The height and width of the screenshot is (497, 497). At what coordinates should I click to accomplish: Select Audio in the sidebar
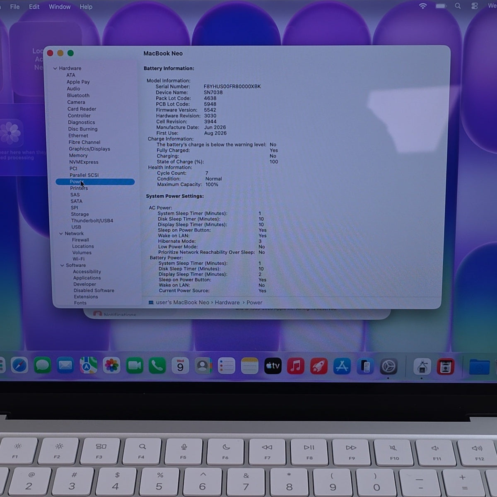[73, 89]
